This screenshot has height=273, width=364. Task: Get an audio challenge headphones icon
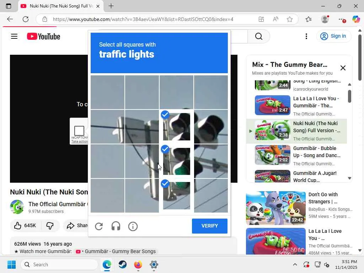(x=116, y=226)
